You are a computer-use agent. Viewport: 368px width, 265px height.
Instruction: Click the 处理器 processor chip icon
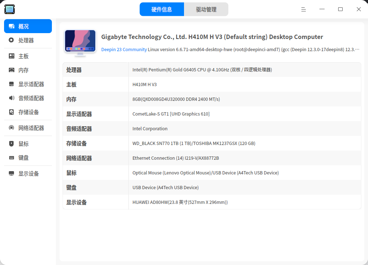click(x=11, y=40)
